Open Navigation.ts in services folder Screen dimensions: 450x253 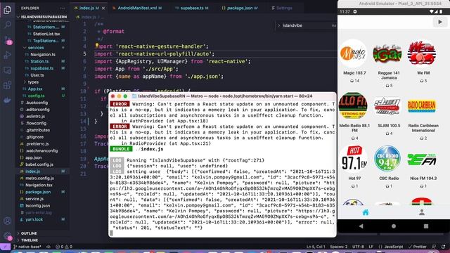coord(43,55)
